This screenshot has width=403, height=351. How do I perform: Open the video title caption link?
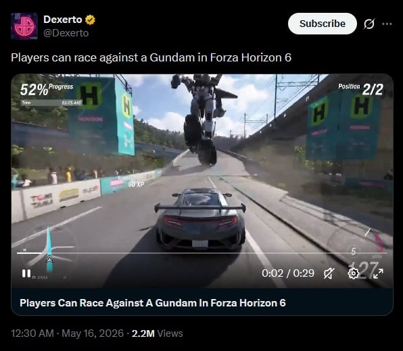tap(153, 303)
